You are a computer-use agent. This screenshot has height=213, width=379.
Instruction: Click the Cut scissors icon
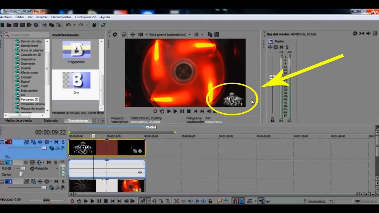(x=45, y=25)
